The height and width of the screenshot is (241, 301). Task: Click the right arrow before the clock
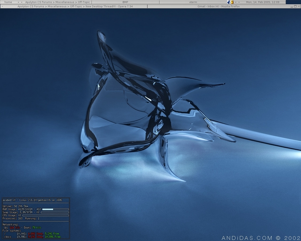point(240,2)
